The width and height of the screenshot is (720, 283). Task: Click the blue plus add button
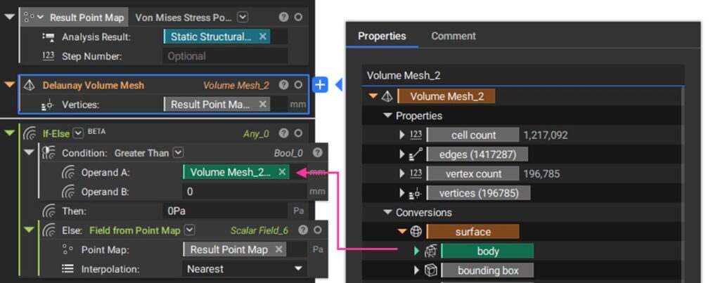coord(320,85)
